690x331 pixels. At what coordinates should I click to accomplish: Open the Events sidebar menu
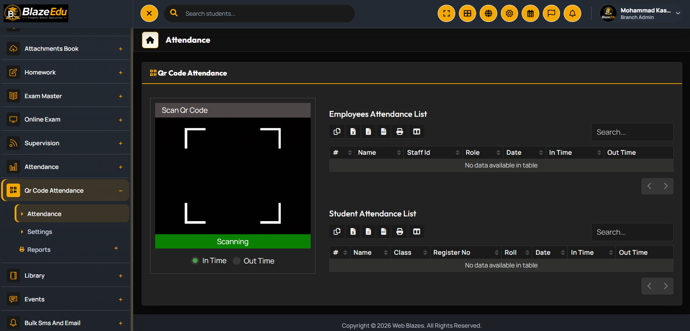(65, 299)
